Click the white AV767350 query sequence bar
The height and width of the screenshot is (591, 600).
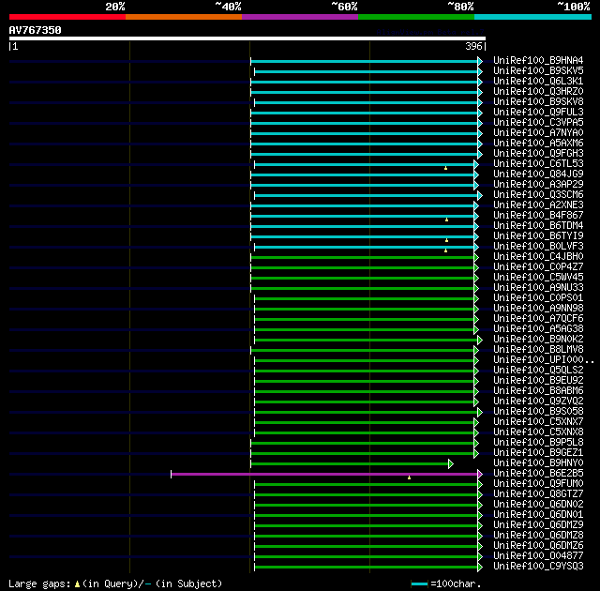pos(247,38)
